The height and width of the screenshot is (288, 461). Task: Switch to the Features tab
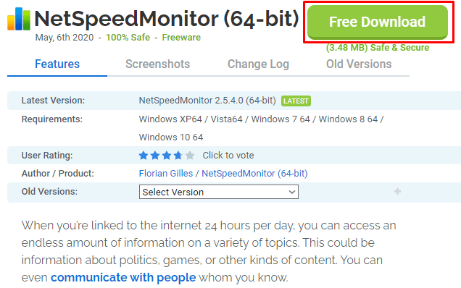coord(57,64)
